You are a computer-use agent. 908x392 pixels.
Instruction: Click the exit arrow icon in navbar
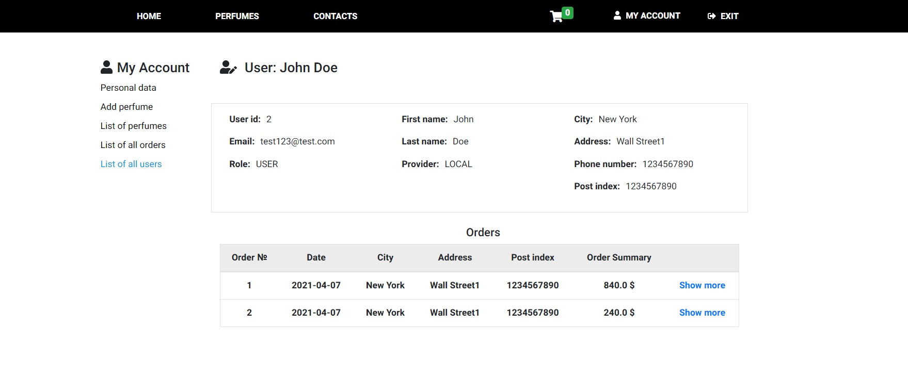(x=711, y=17)
